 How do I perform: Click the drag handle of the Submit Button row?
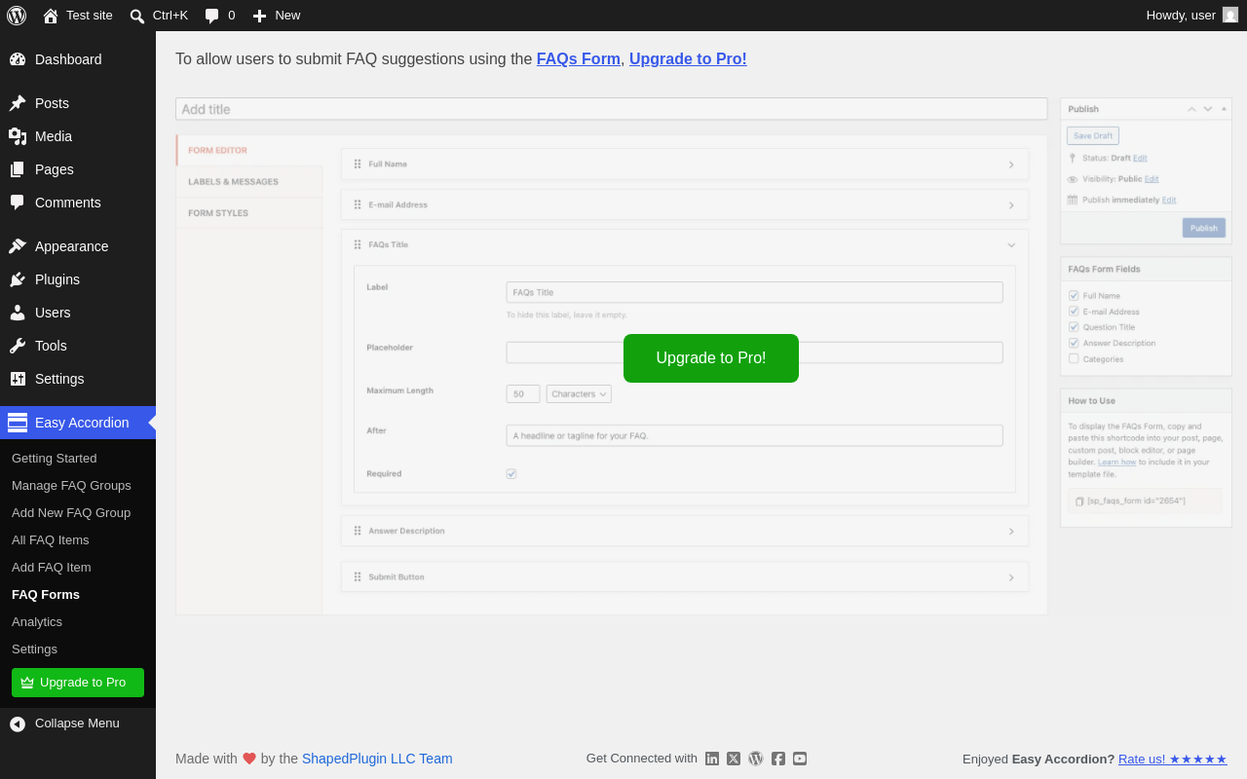tap(358, 576)
